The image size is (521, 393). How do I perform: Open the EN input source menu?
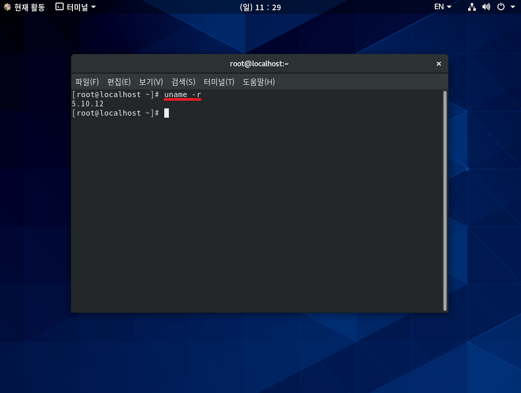(x=442, y=7)
